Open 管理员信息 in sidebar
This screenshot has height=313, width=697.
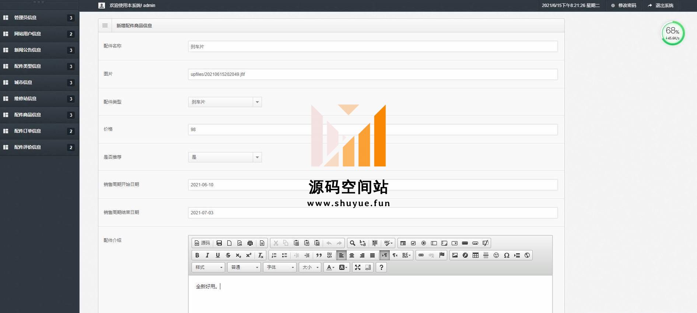click(39, 18)
